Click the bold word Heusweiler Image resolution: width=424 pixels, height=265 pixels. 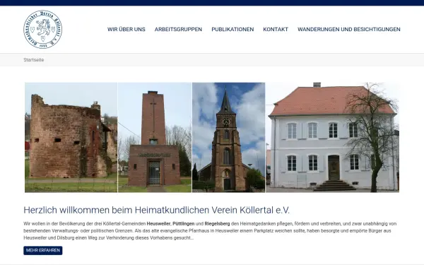(x=158, y=223)
